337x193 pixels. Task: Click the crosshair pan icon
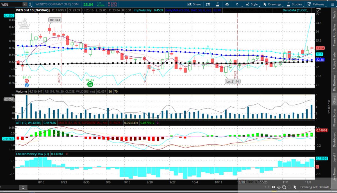pyautogui.click(x=279, y=187)
